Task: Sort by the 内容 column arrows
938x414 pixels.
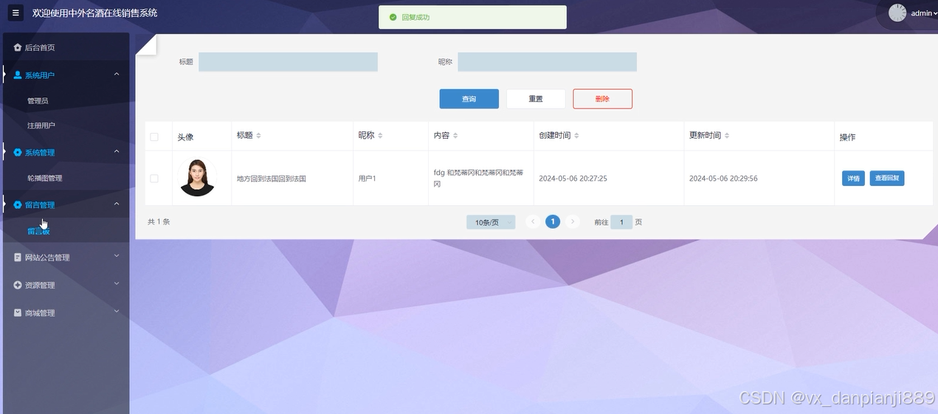Action: click(x=455, y=136)
